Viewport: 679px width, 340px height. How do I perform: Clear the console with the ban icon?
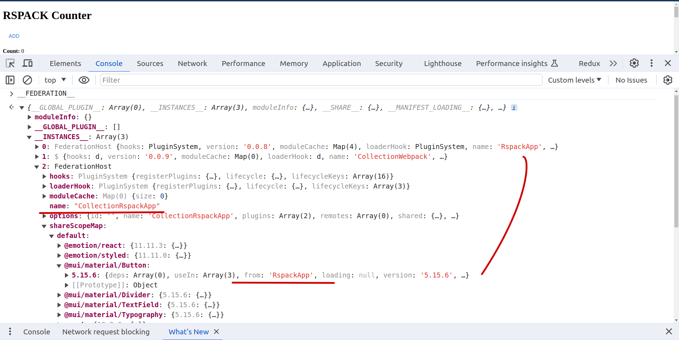coord(27,80)
